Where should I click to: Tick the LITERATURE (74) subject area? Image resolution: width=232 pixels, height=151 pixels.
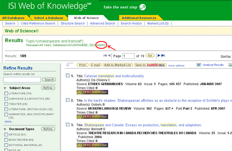[x=6, y=93]
